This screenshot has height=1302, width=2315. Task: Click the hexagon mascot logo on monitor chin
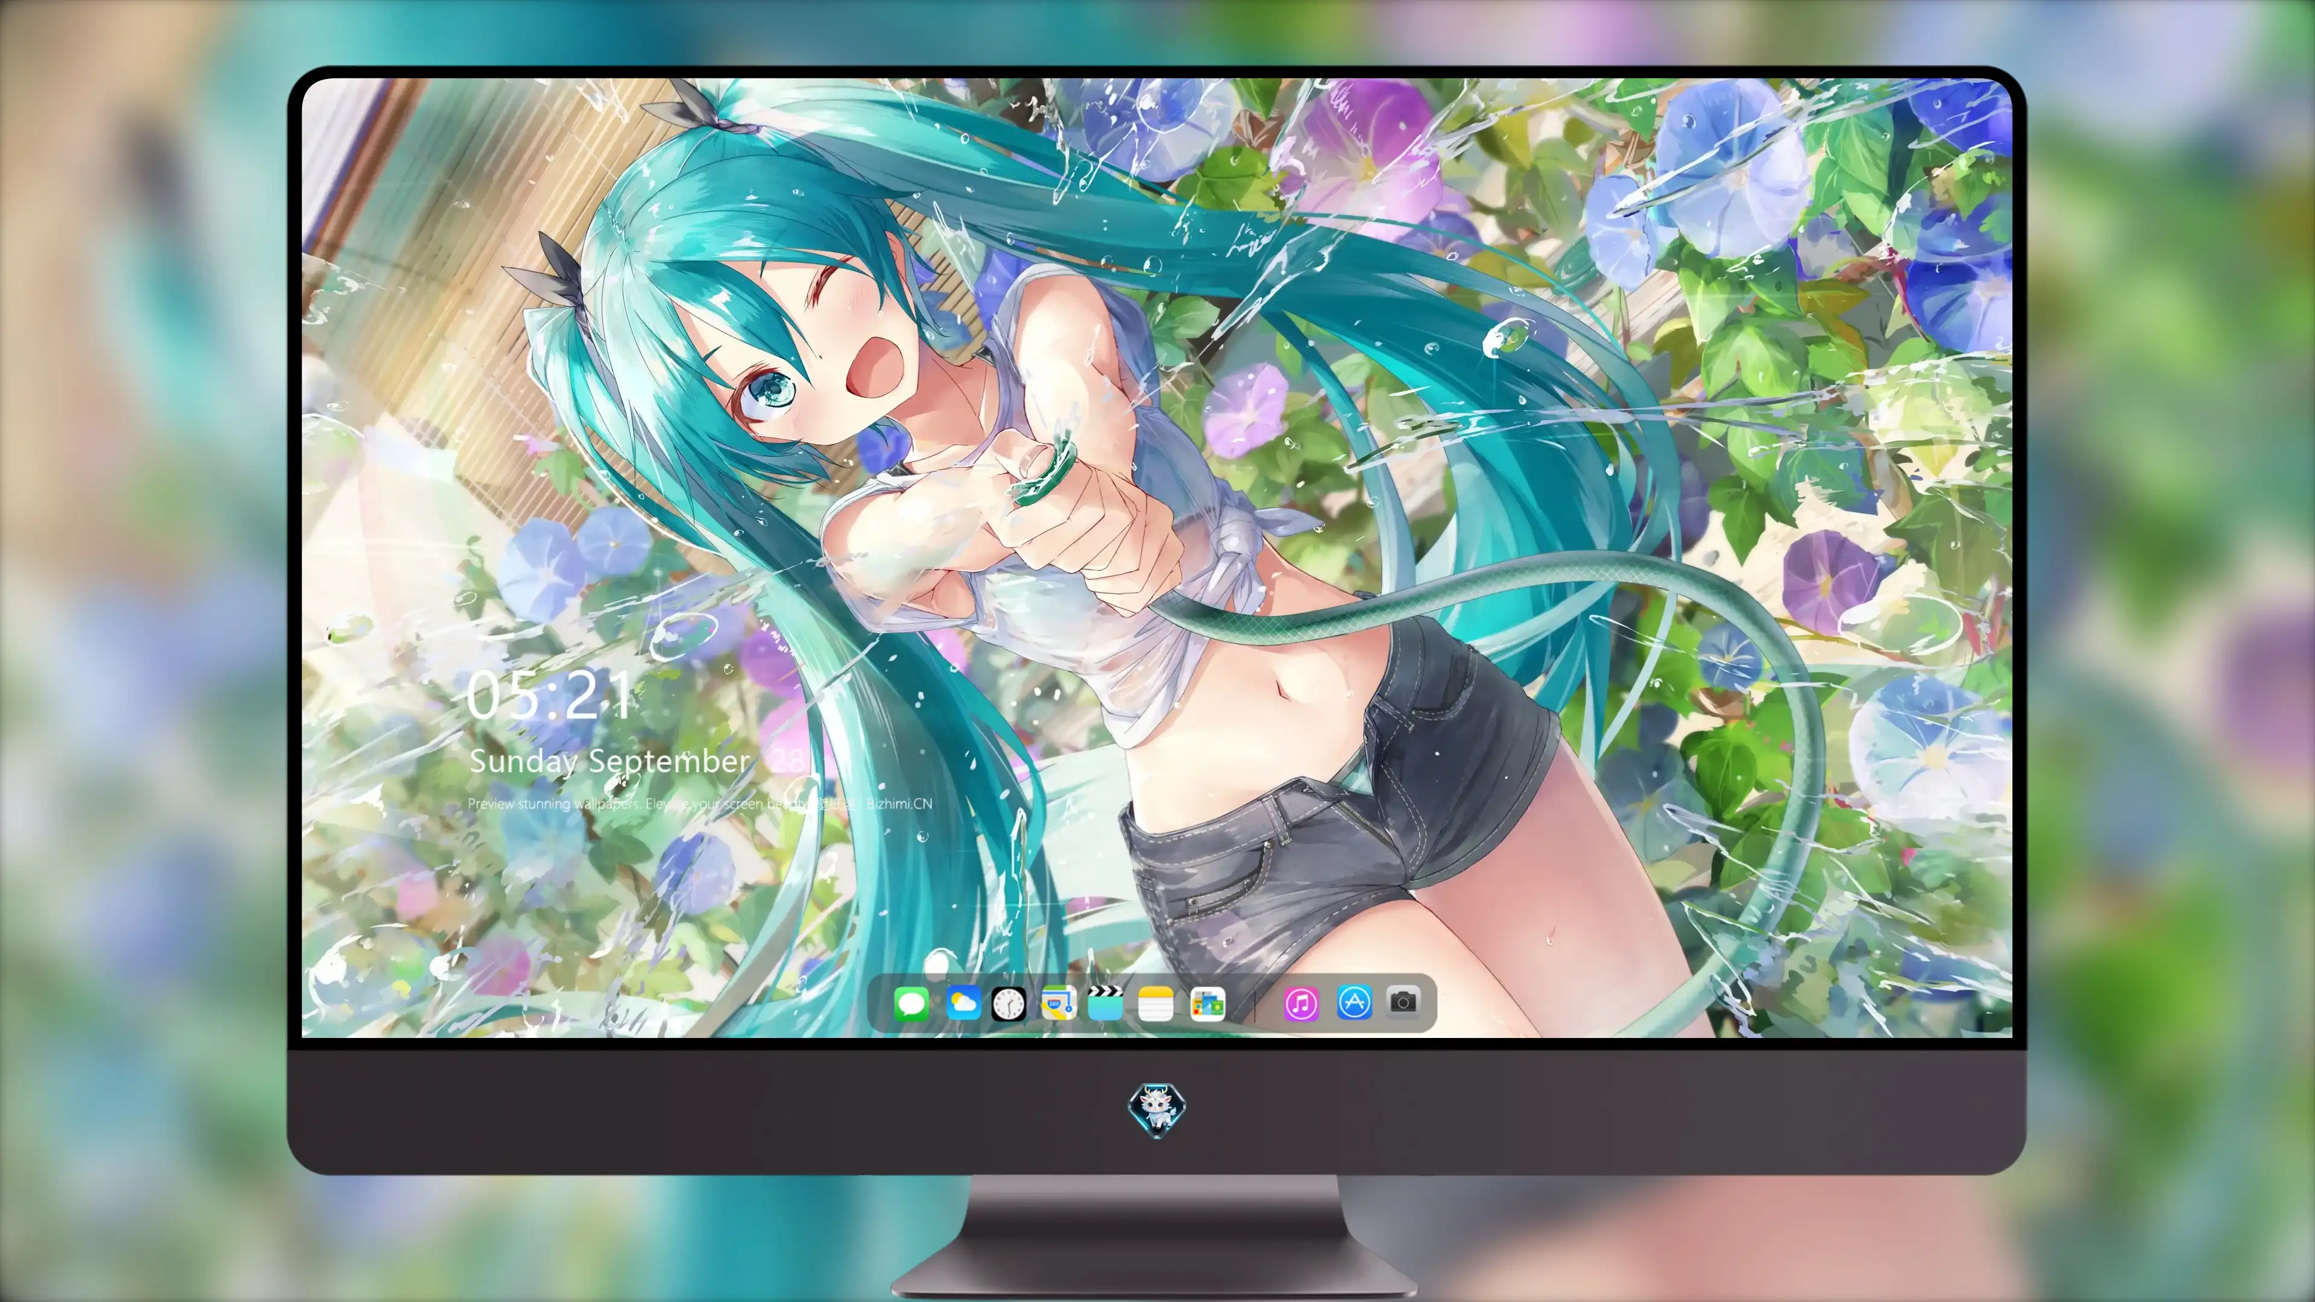point(1157,1110)
